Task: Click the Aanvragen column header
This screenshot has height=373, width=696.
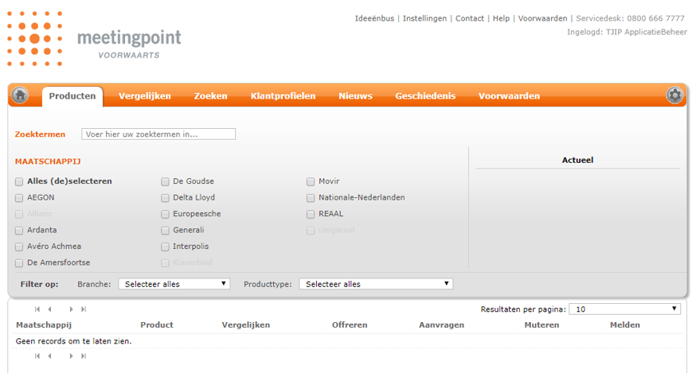Action: tap(442, 324)
